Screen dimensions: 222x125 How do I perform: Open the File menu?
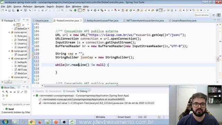pyautogui.click(x=3, y=7)
